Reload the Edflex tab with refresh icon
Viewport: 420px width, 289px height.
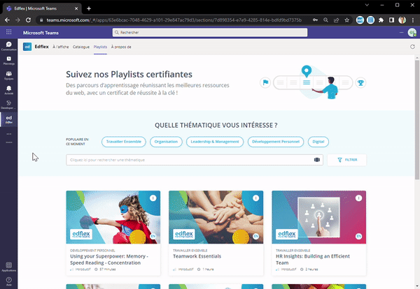click(x=412, y=47)
